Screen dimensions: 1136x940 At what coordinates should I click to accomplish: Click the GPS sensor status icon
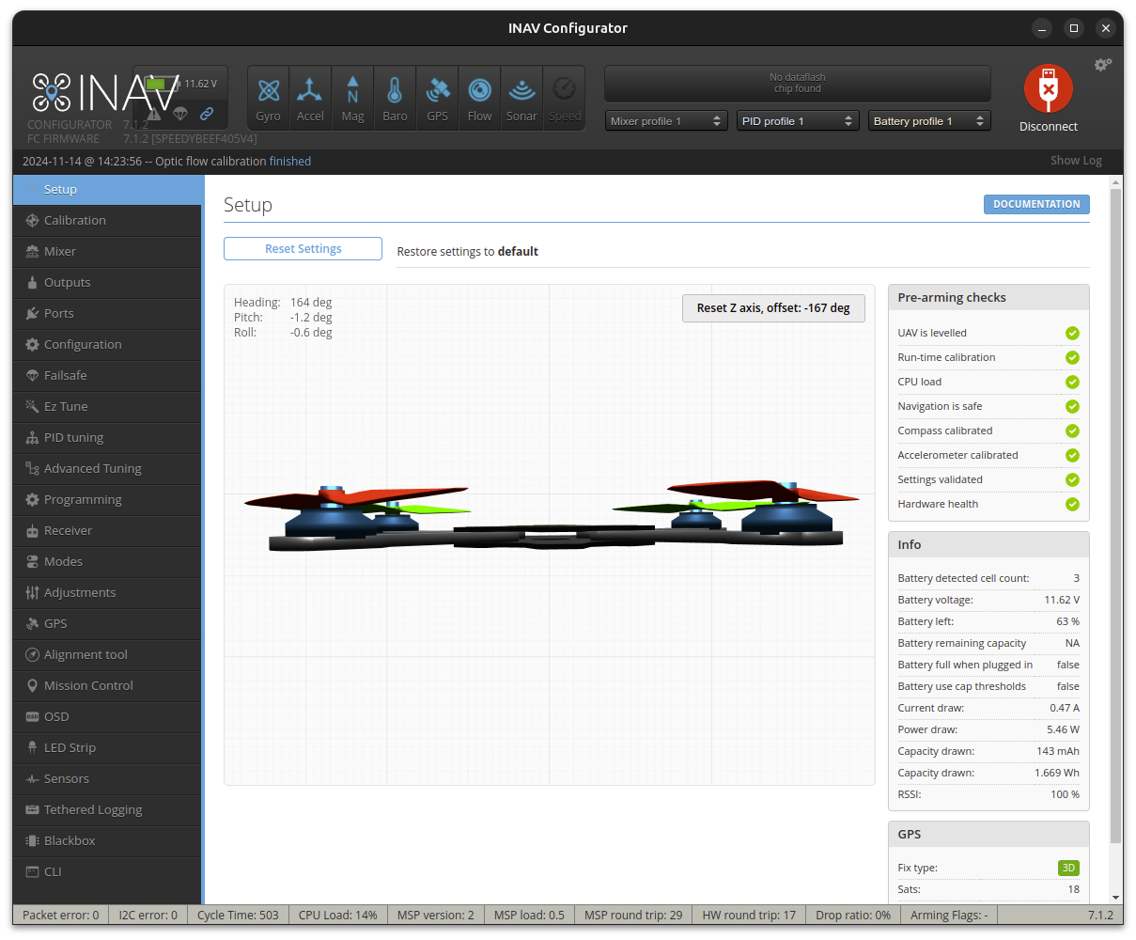coord(437,98)
